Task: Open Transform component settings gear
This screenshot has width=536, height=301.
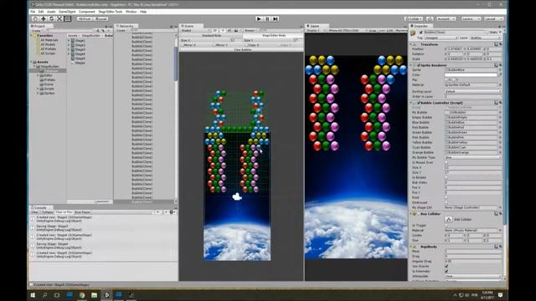Action: 501,44
